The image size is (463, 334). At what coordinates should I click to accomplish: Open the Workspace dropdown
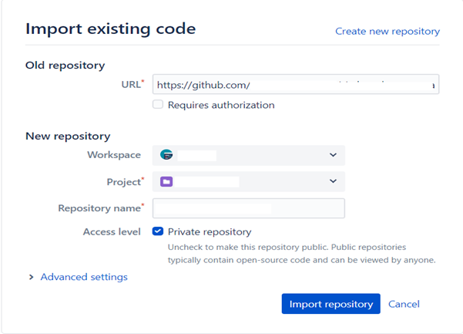click(x=249, y=155)
